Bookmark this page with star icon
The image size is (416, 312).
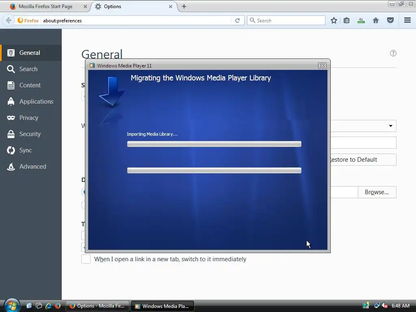[334, 20]
